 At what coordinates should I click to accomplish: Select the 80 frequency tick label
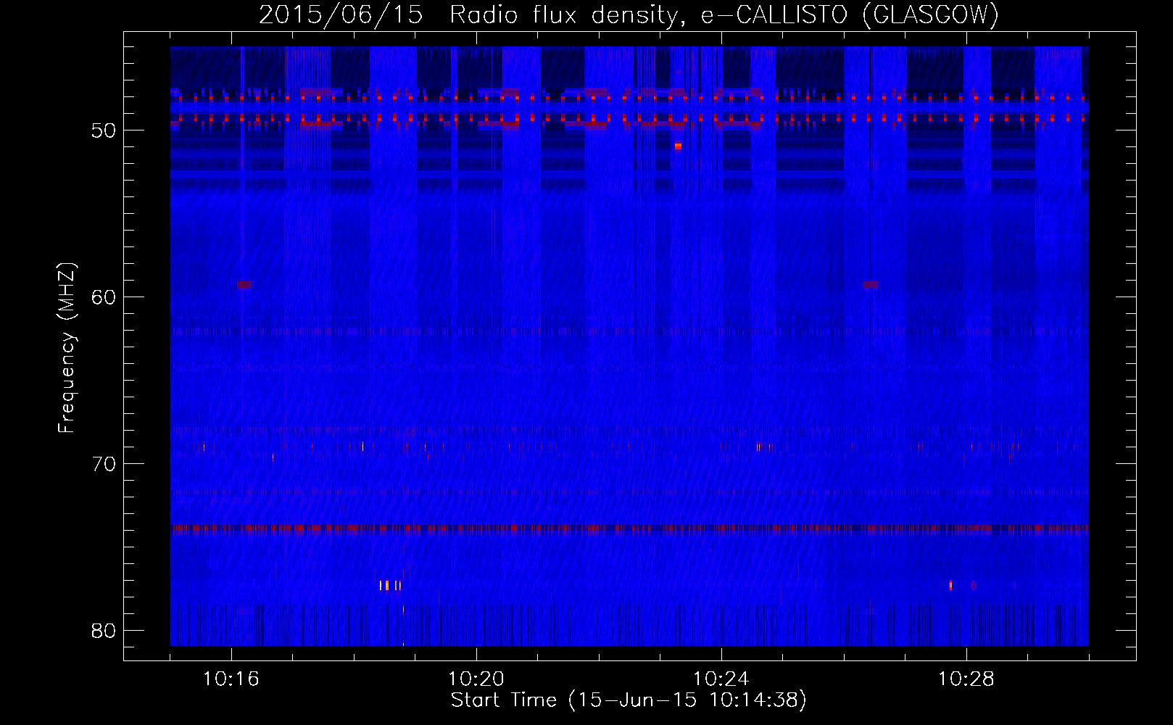click(x=104, y=631)
